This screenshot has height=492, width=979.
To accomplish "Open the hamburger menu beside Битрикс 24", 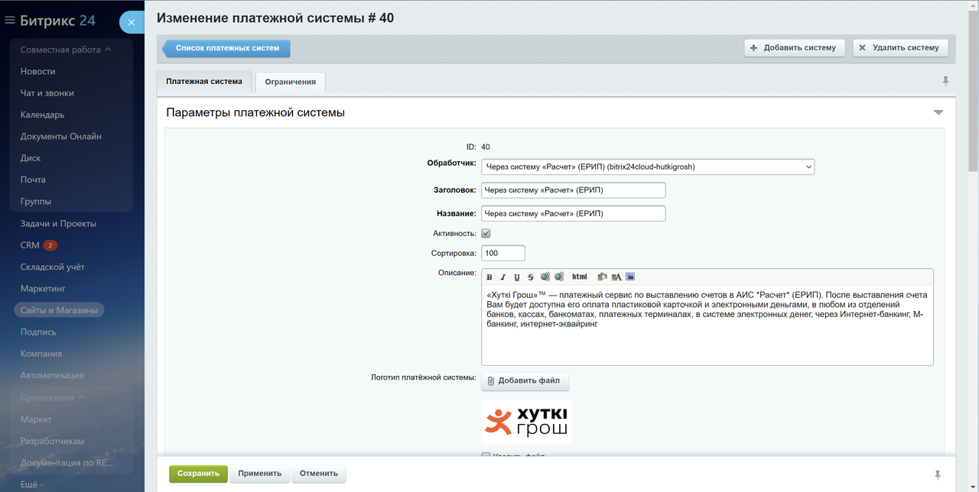I will (10, 21).
